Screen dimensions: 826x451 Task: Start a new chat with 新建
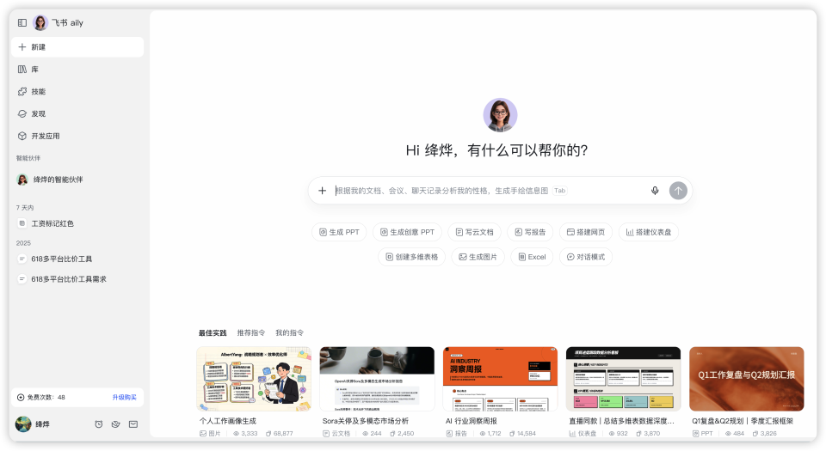click(77, 46)
